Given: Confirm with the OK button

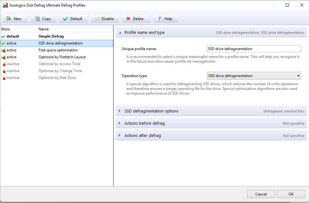Looking at the screenshot, I should (x=291, y=194).
